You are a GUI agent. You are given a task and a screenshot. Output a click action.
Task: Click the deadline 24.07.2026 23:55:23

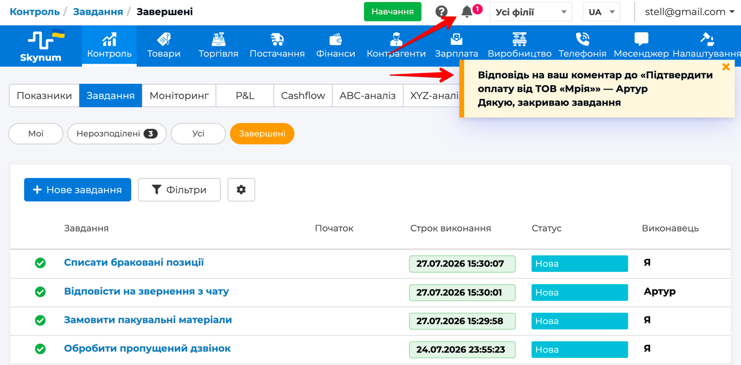(x=462, y=350)
